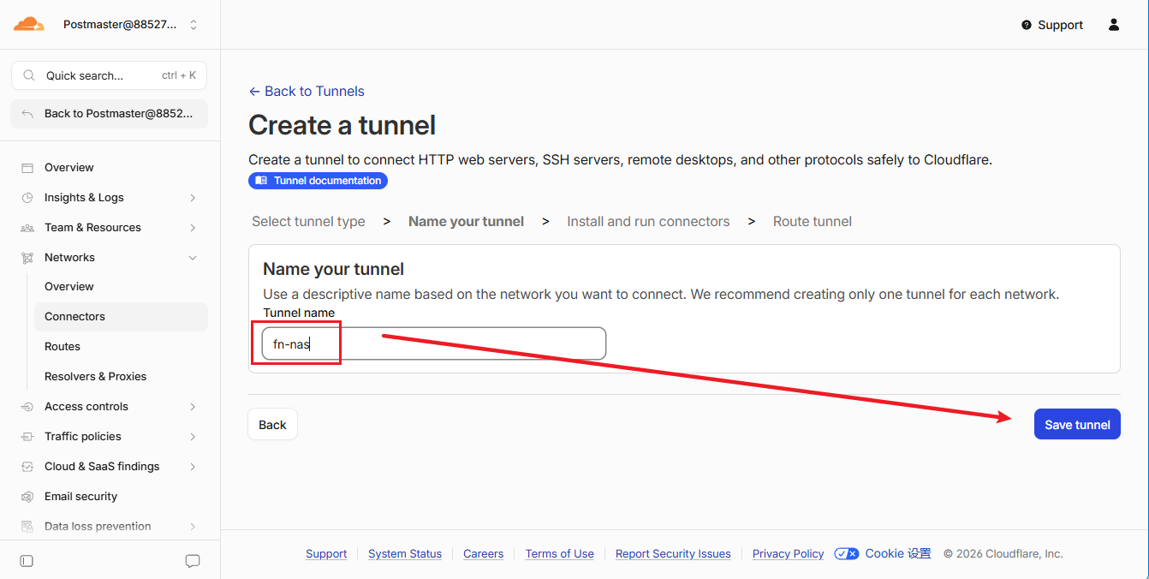Viewport: 1149px width, 579px height.
Task: Open the account switcher dropdown
Action: click(193, 25)
